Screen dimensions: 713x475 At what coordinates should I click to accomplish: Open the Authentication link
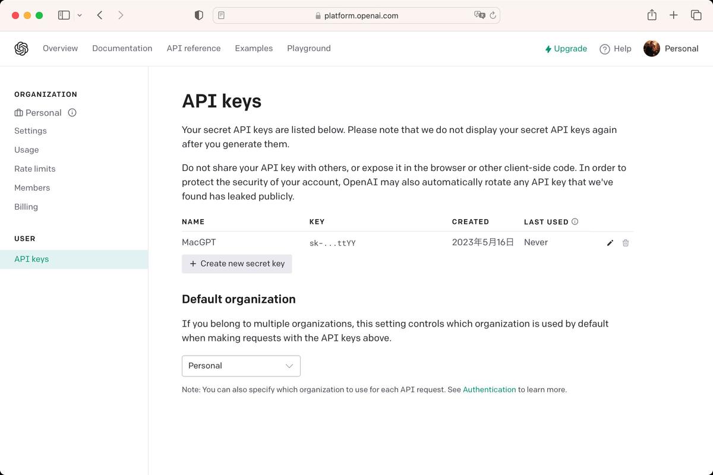(489, 389)
